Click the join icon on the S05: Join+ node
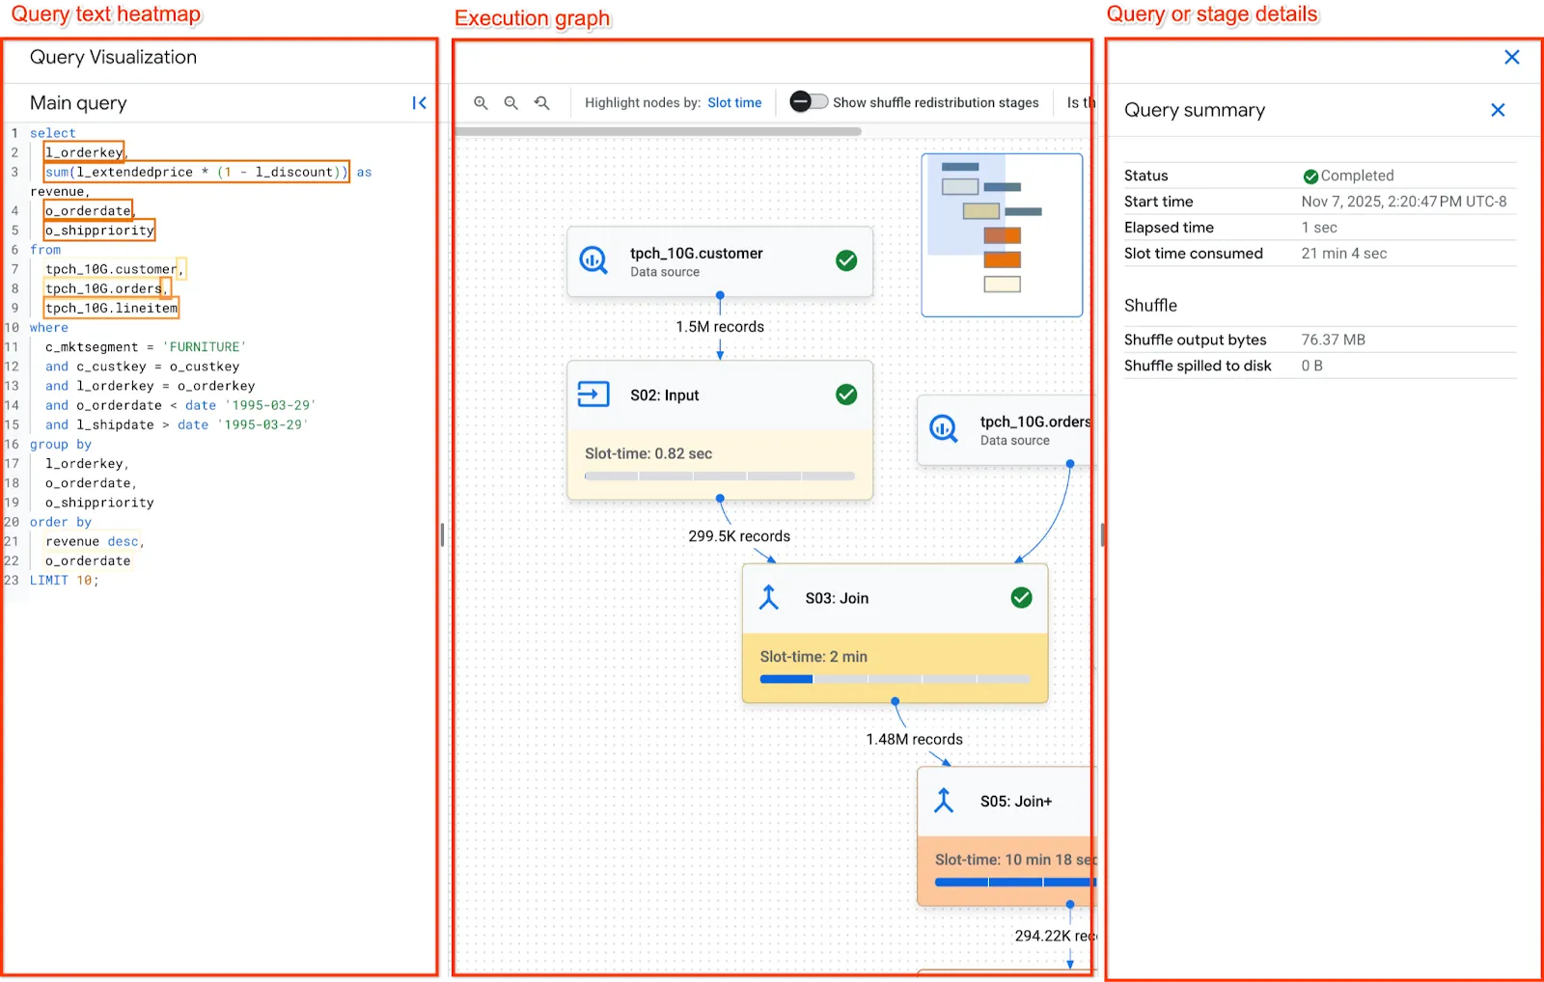 [944, 800]
